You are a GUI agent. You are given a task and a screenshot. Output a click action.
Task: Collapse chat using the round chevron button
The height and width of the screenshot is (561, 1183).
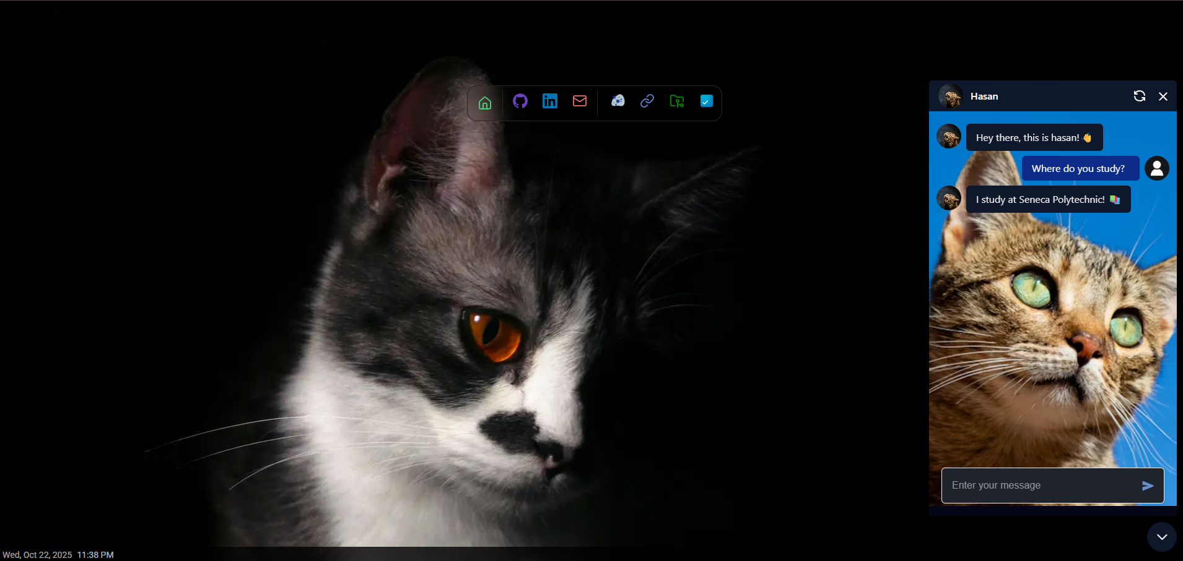tap(1161, 537)
